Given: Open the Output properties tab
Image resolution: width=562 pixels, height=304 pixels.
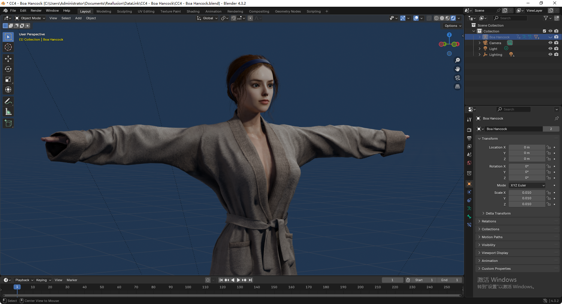Looking at the screenshot, I should (x=469, y=138).
